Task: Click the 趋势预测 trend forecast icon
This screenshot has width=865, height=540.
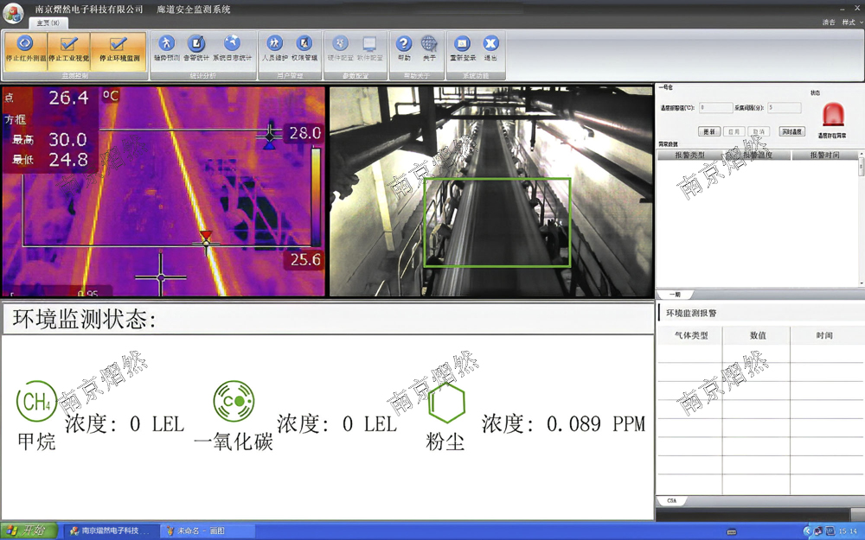Action: (166, 48)
